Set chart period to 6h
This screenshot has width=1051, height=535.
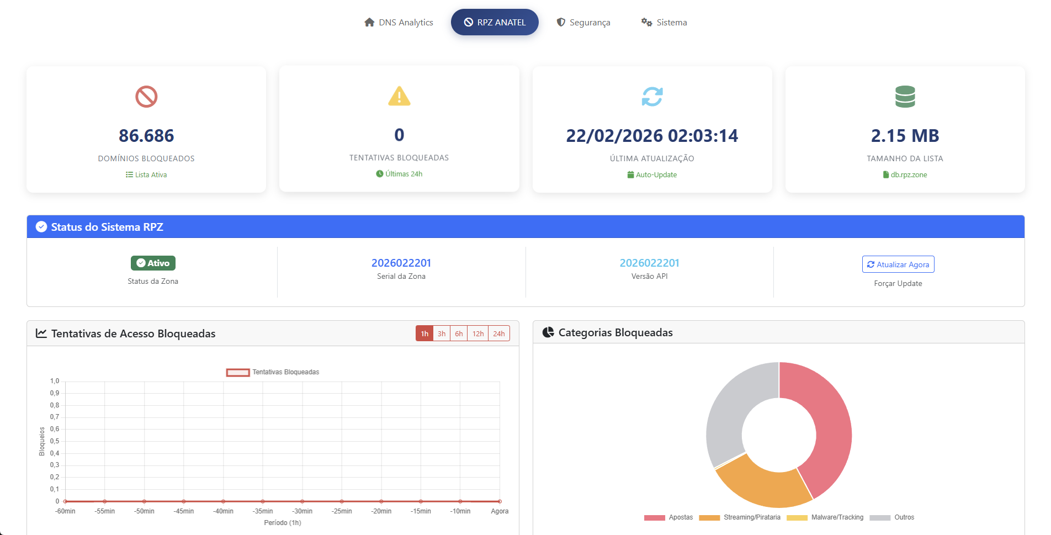coord(459,333)
